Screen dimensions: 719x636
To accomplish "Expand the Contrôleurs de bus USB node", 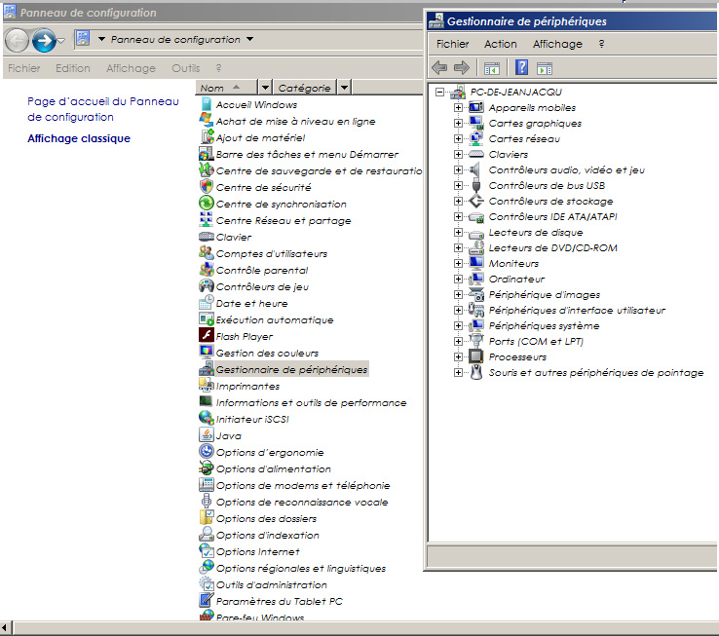I will 458,186.
